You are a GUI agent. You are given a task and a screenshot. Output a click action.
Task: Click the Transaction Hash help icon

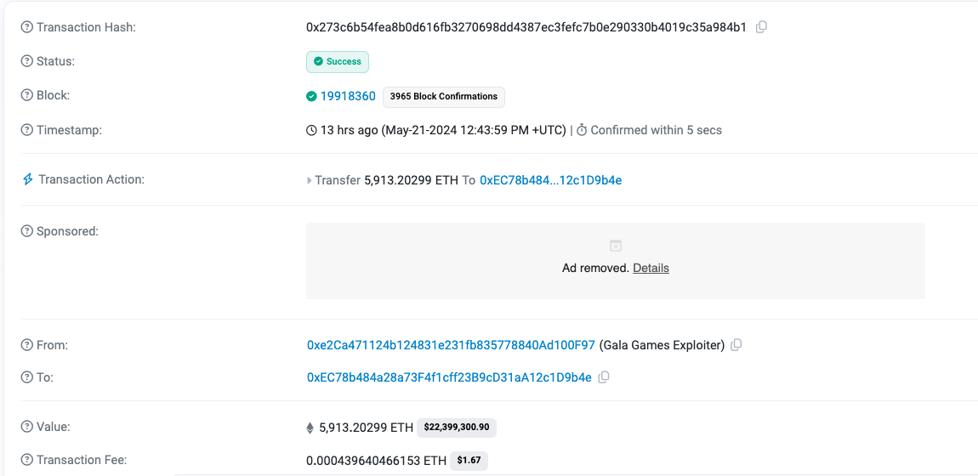tap(27, 27)
